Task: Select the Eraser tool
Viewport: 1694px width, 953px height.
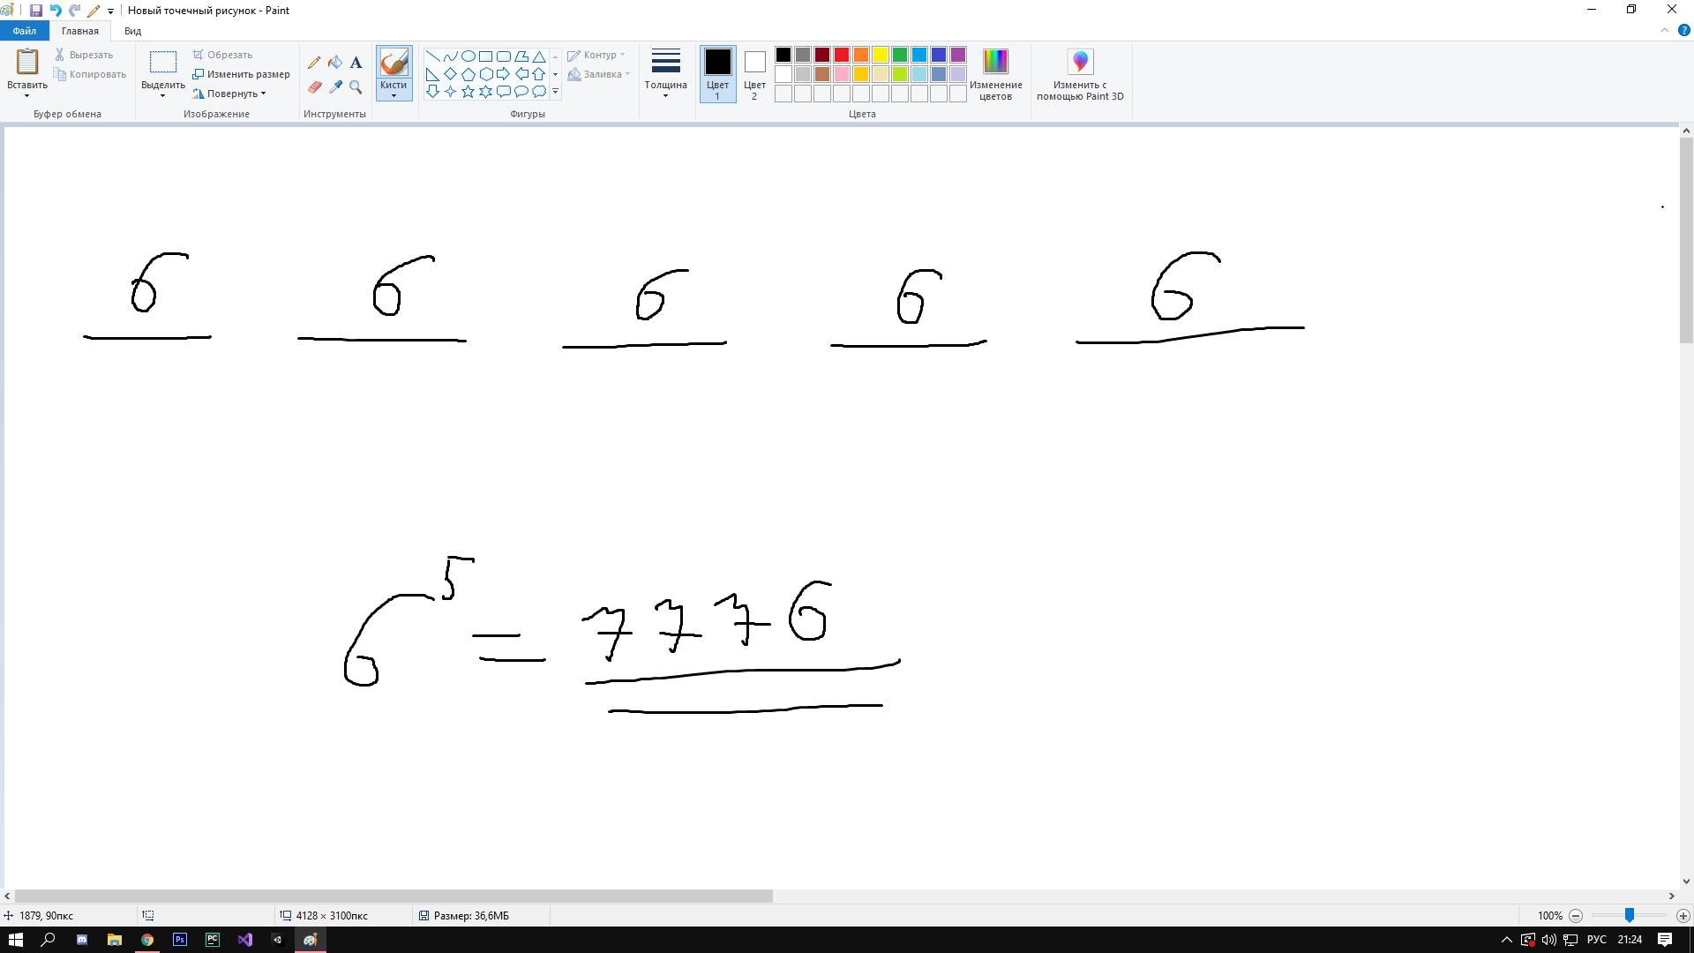Action: tap(314, 87)
